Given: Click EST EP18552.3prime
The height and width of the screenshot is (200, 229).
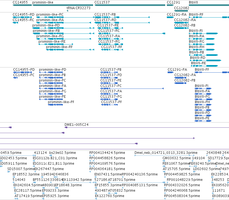Looking at the screenshot, I should tap(26, 174).
